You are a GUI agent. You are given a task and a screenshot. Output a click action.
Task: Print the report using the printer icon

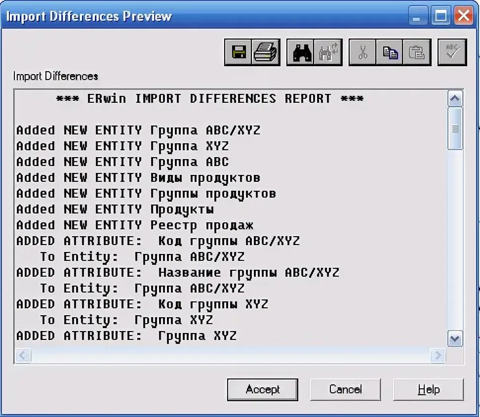pos(265,52)
